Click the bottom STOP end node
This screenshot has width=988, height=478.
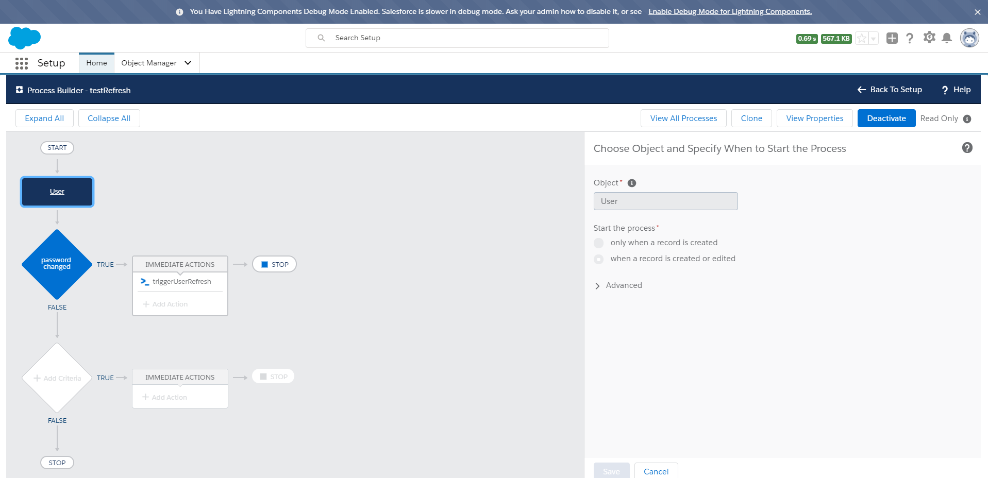(57, 463)
